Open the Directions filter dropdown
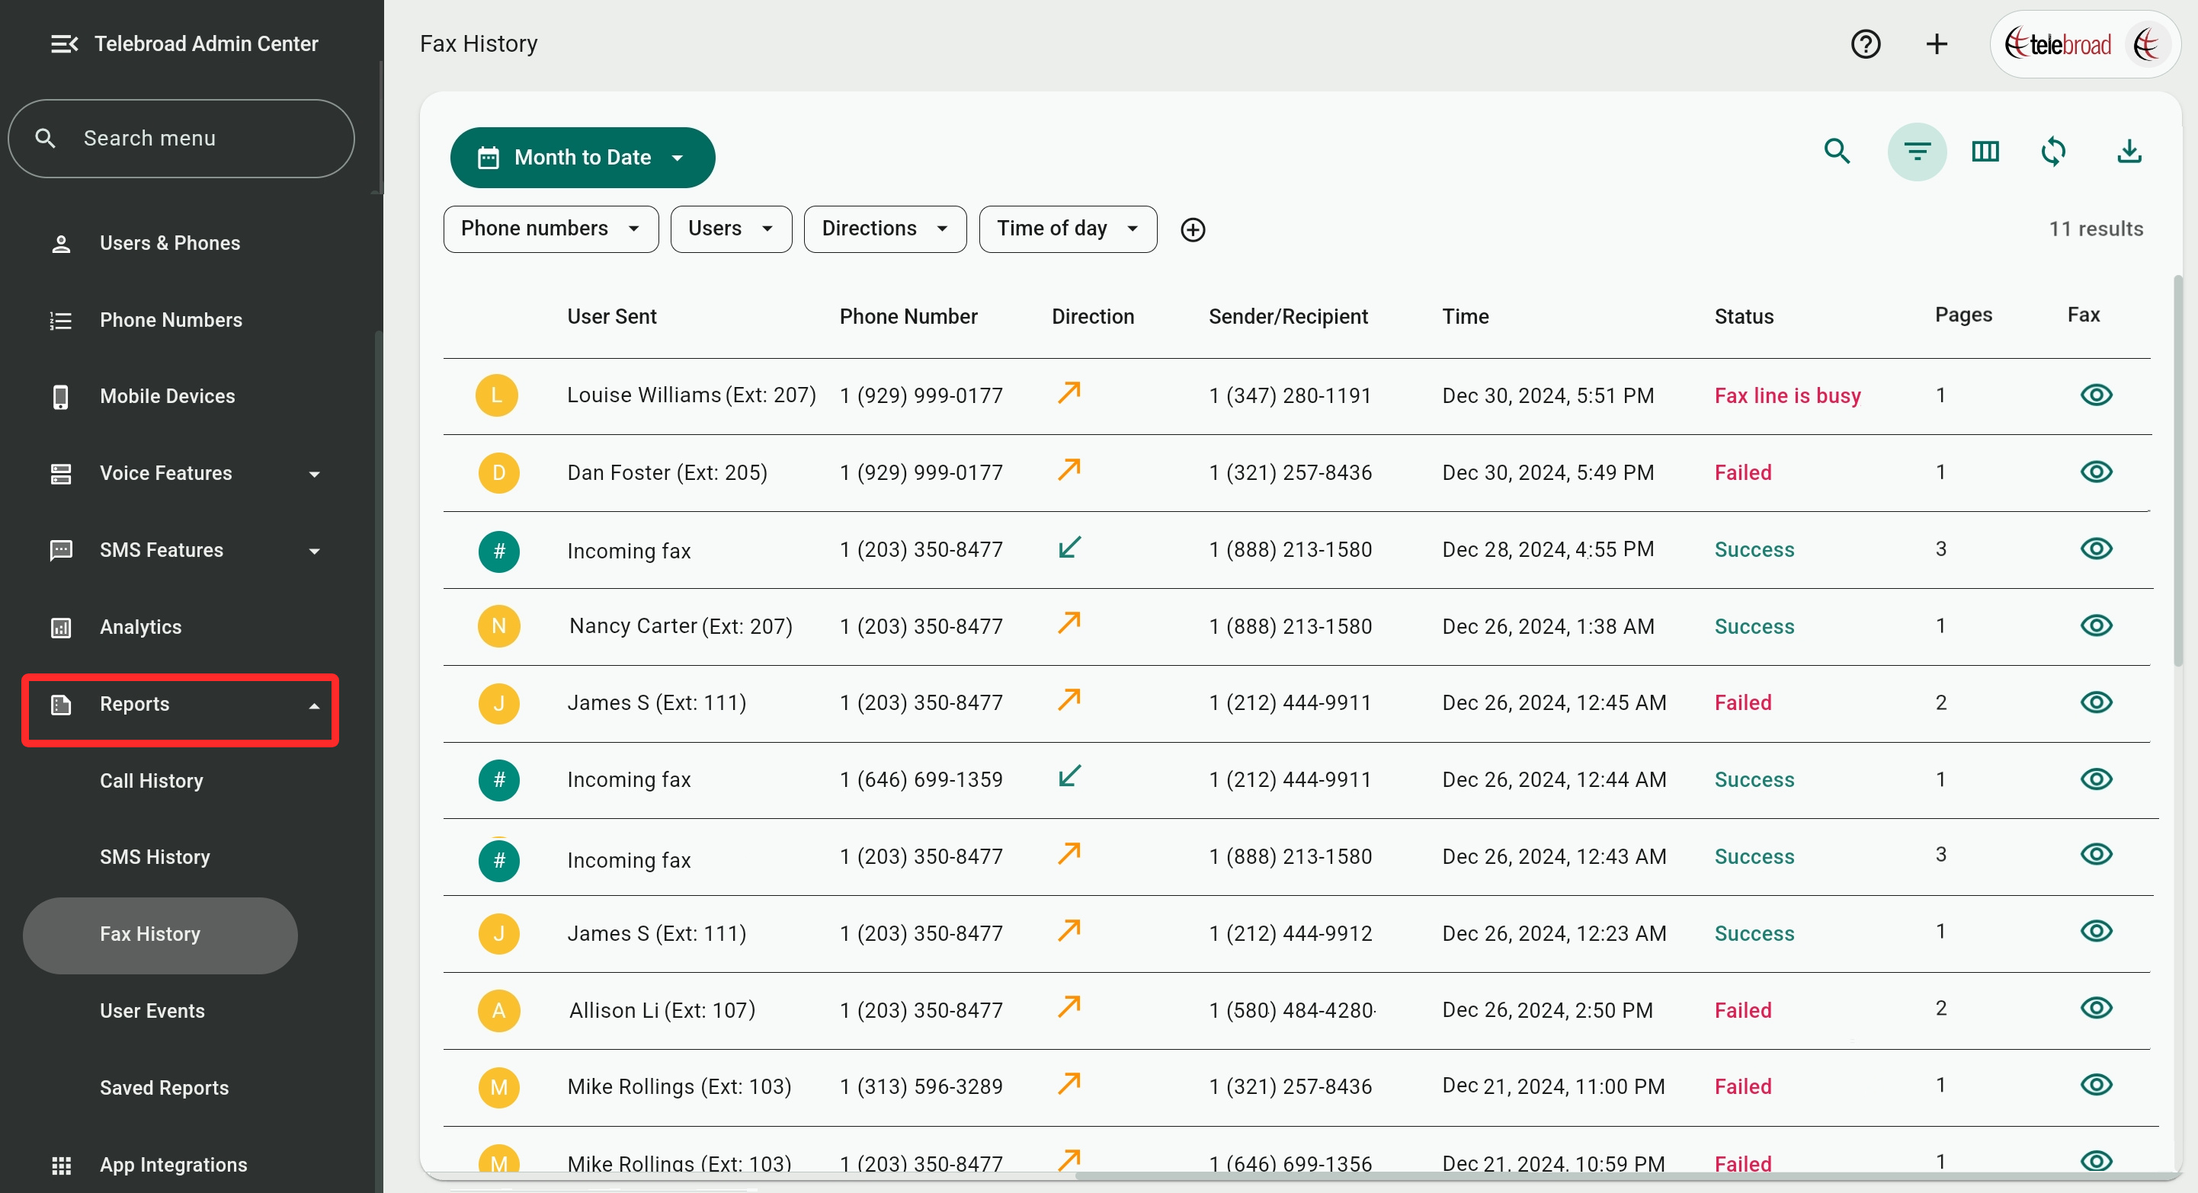Screen dimensions: 2198x1193 click(x=884, y=229)
